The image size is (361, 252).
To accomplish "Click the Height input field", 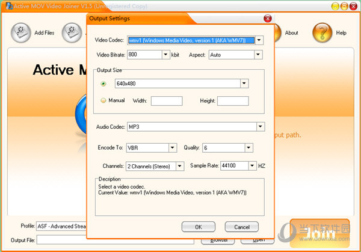I will pos(233,101).
